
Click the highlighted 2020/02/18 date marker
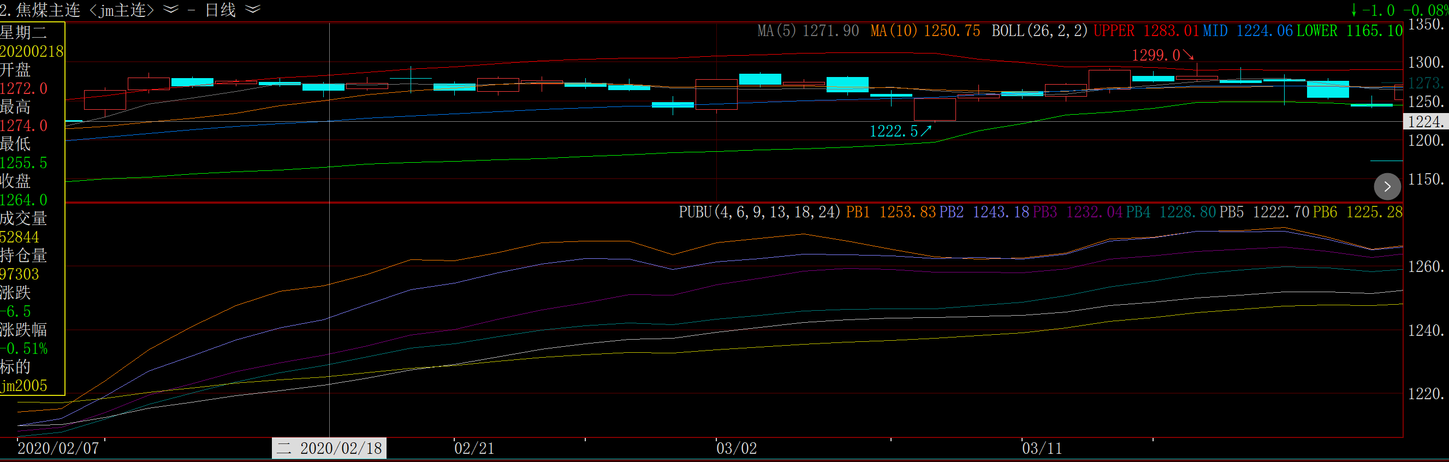coord(329,448)
